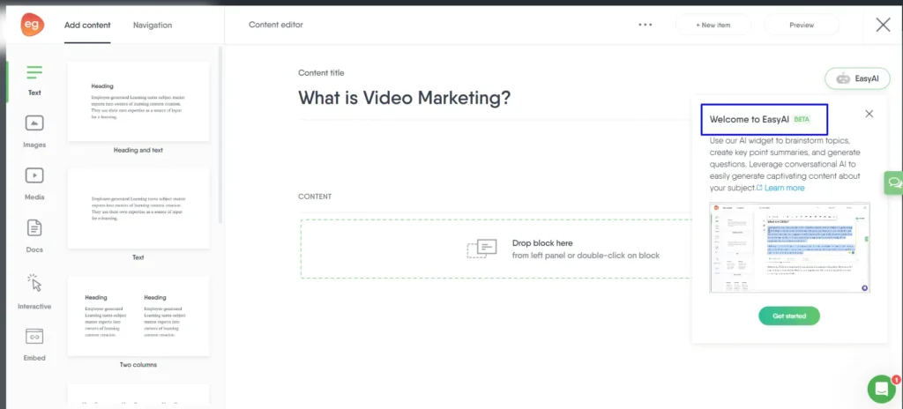The image size is (903, 409).
Task: Open the EasyAI assistant button
Action: tap(857, 78)
